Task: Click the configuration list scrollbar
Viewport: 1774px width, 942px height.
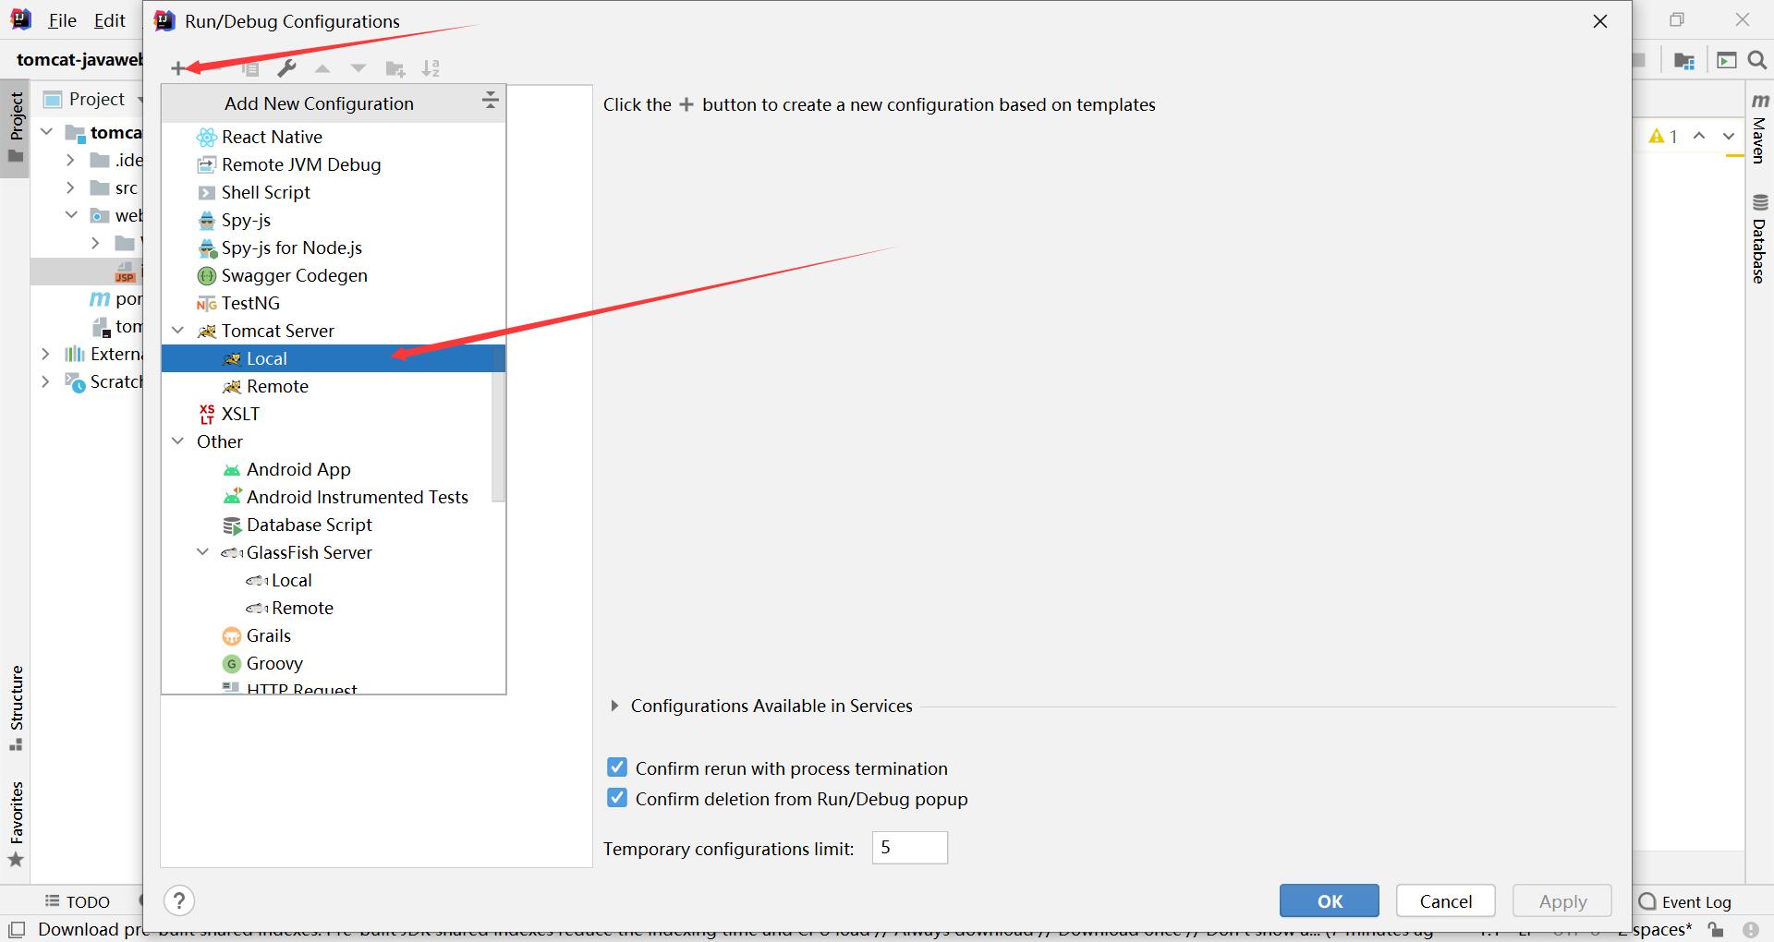Action: pos(498,423)
